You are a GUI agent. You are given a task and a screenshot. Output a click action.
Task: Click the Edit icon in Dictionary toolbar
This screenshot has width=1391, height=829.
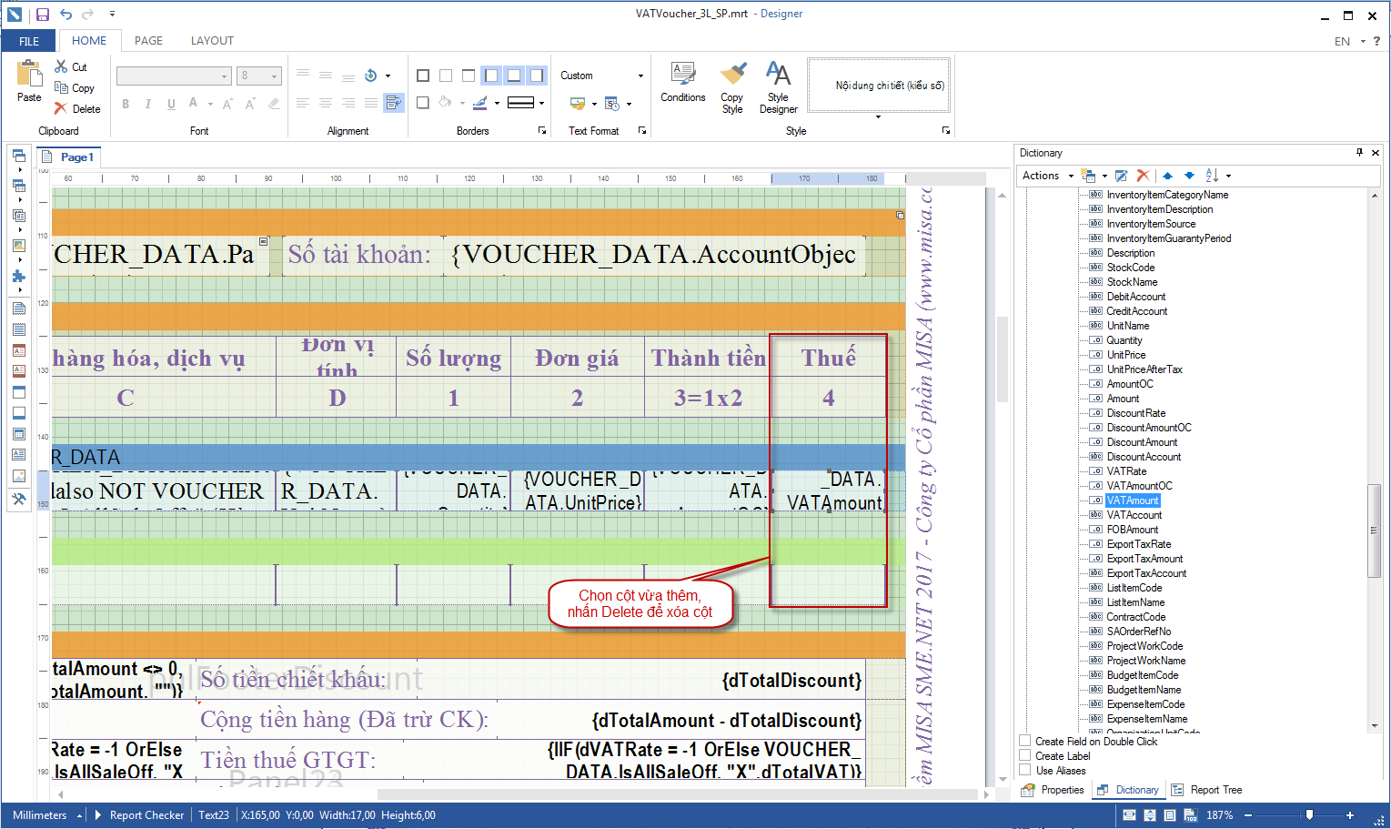(1122, 176)
